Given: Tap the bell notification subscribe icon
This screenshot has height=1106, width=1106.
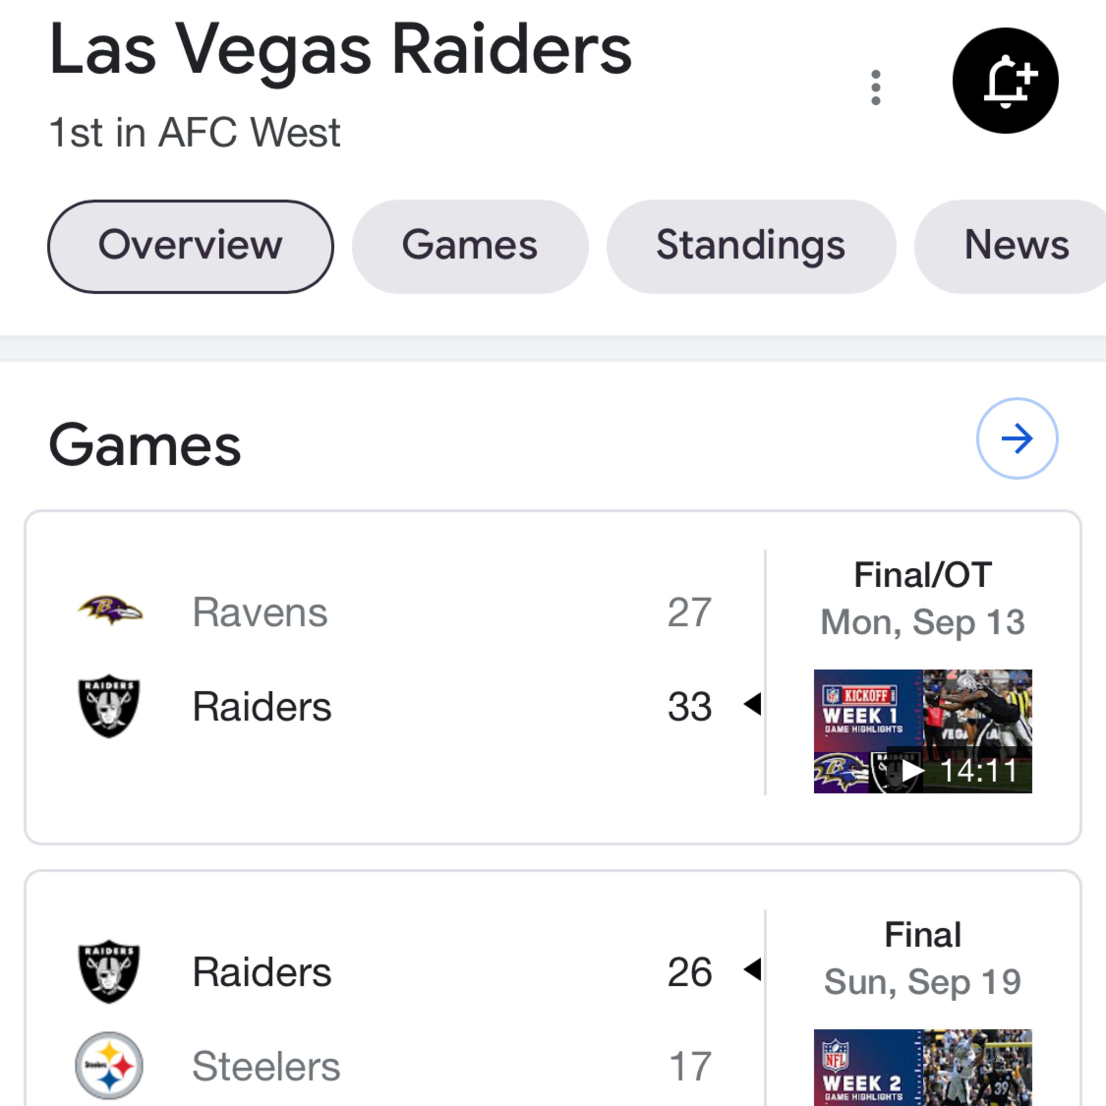Looking at the screenshot, I should pyautogui.click(x=1005, y=81).
